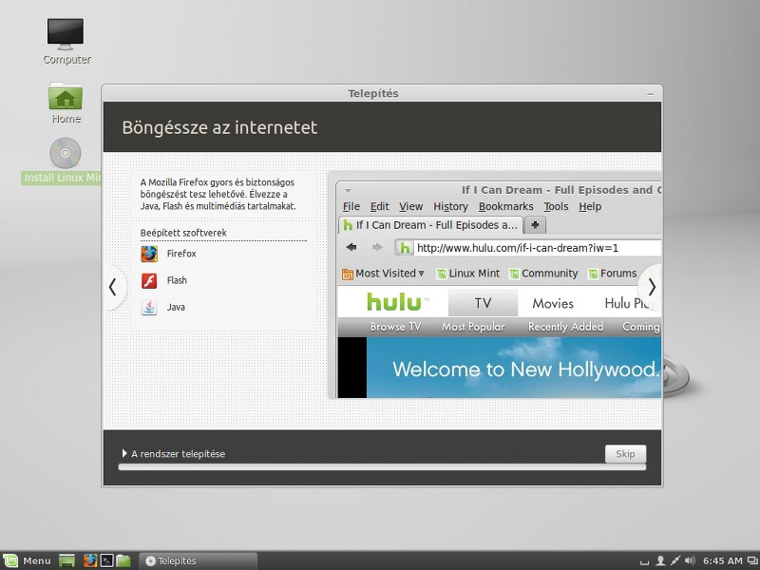Image resolution: width=760 pixels, height=570 pixels.
Task: Expand the 'A rendszer telepítése' details triangle
Action: 124,454
